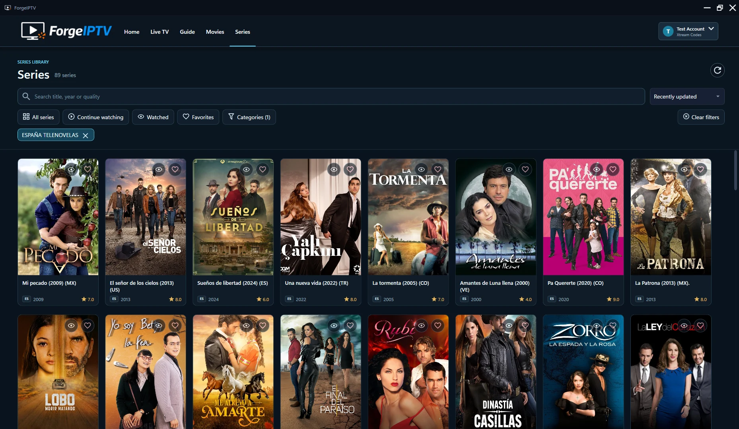Go to the Home tab
Screen dimensions: 739x429
[x=132, y=32]
